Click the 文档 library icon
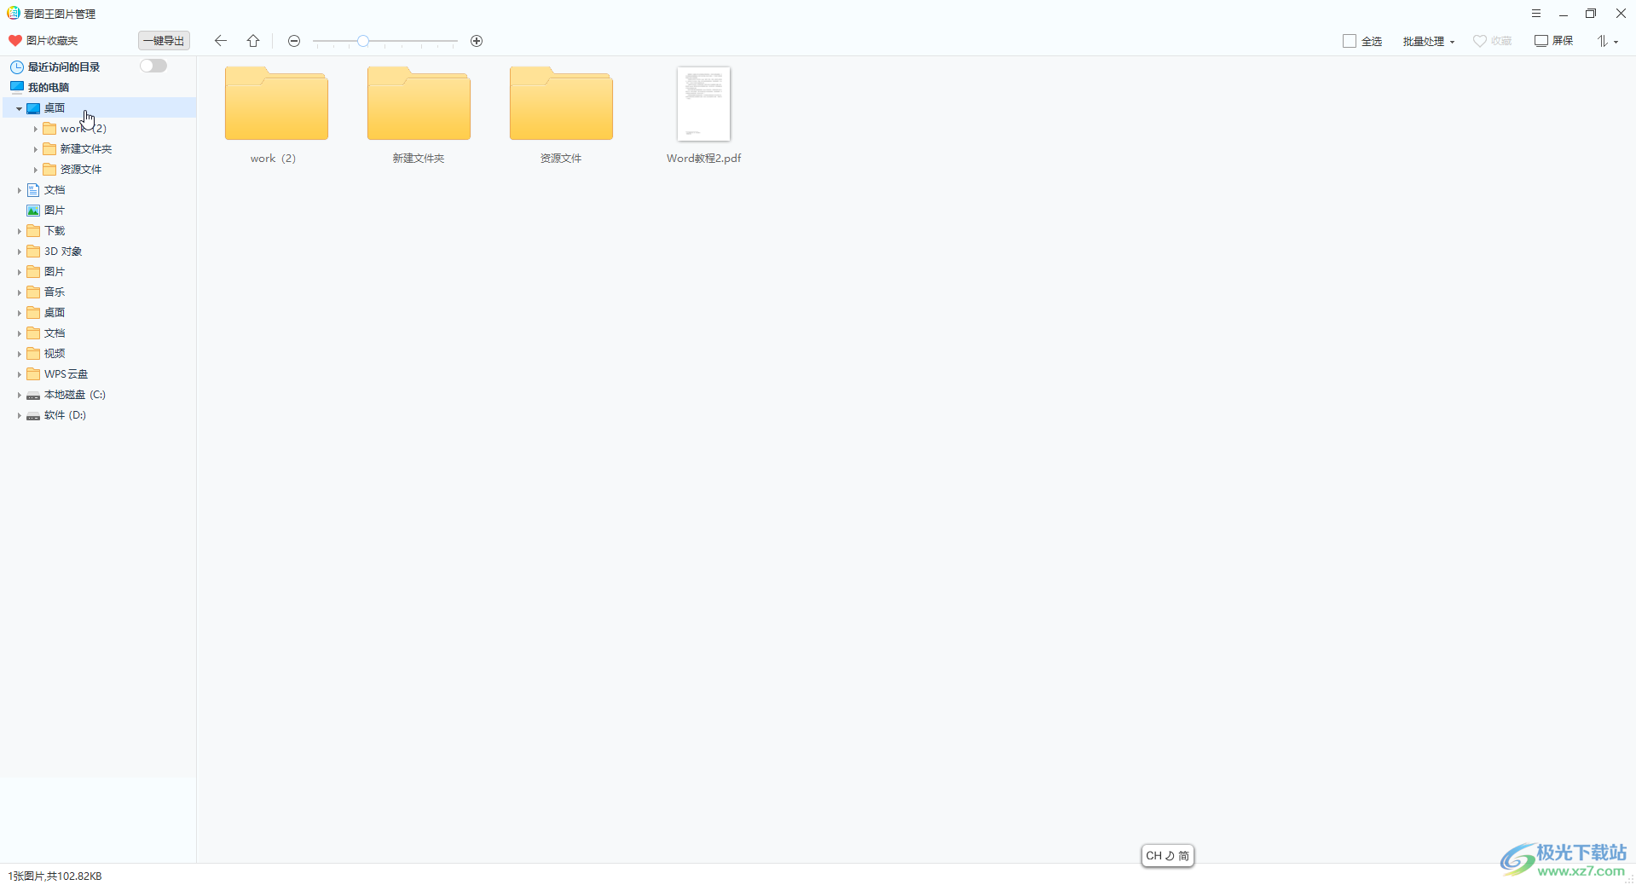The height and width of the screenshot is (885, 1636). pos(33,190)
